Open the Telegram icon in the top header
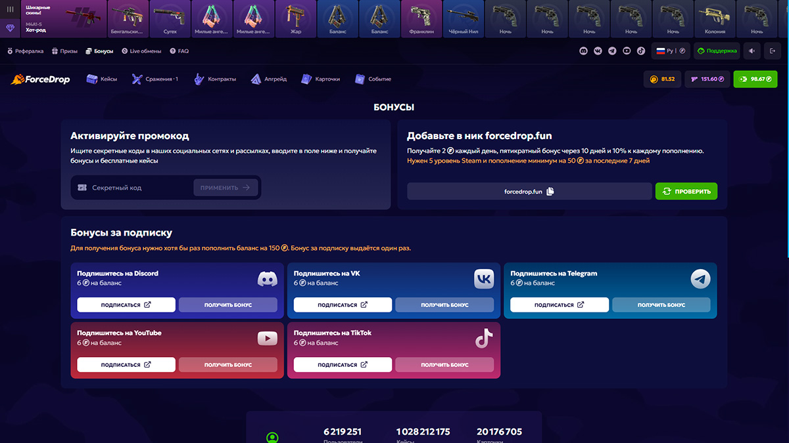This screenshot has height=443, width=789. tap(613, 51)
